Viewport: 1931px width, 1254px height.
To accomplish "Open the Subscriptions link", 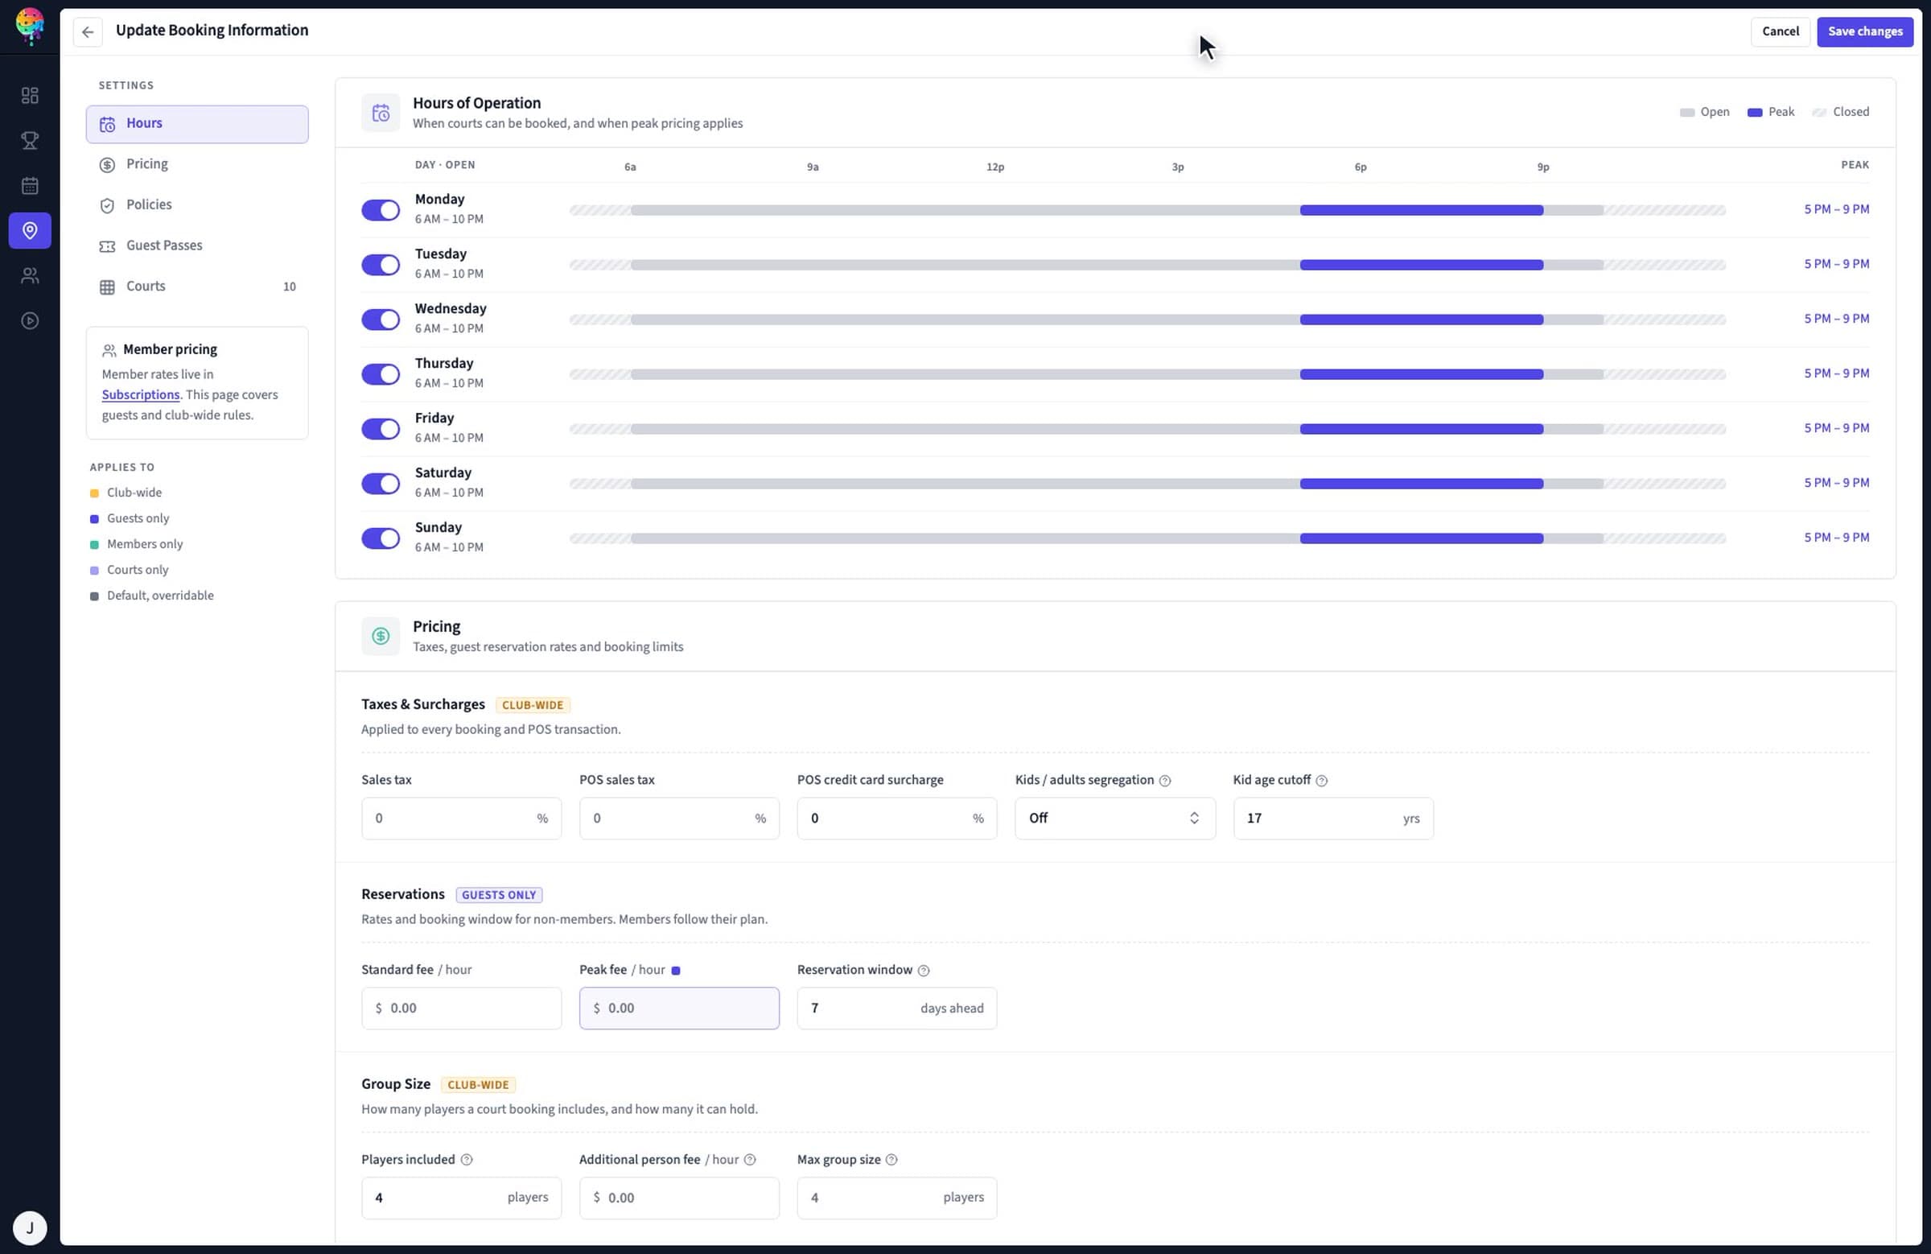I will tap(140, 394).
